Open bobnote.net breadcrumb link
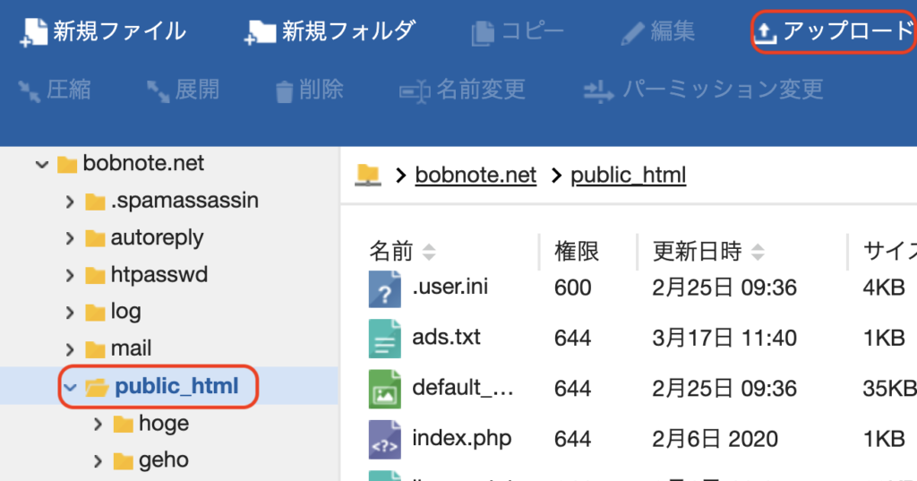This screenshot has width=917, height=481. [x=476, y=175]
